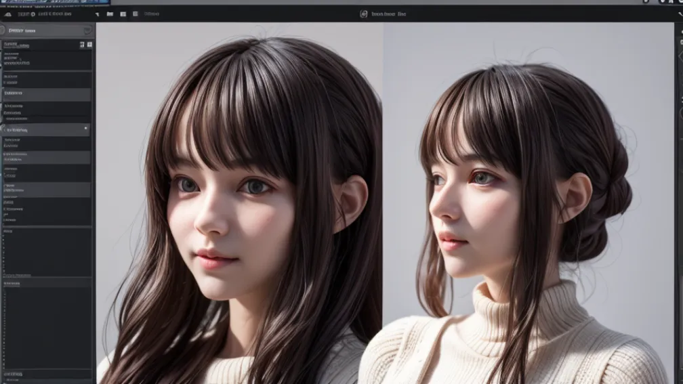
Task: Select the arrow pointer tool in the toolbar
Action: click(x=97, y=14)
